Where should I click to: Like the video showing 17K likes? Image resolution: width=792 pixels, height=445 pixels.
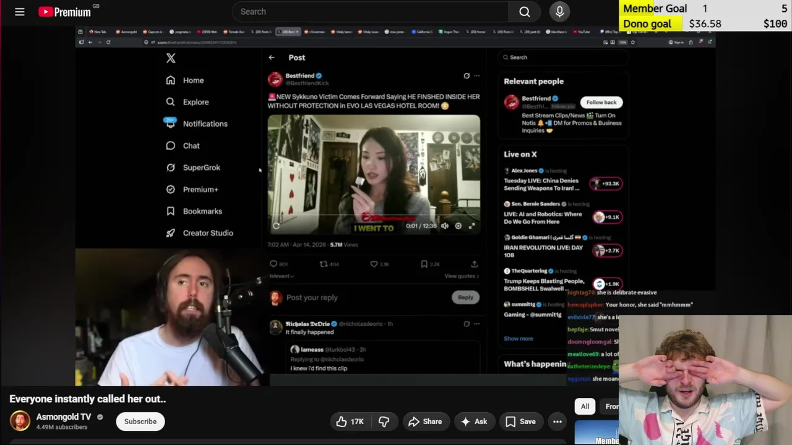click(350, 422)
